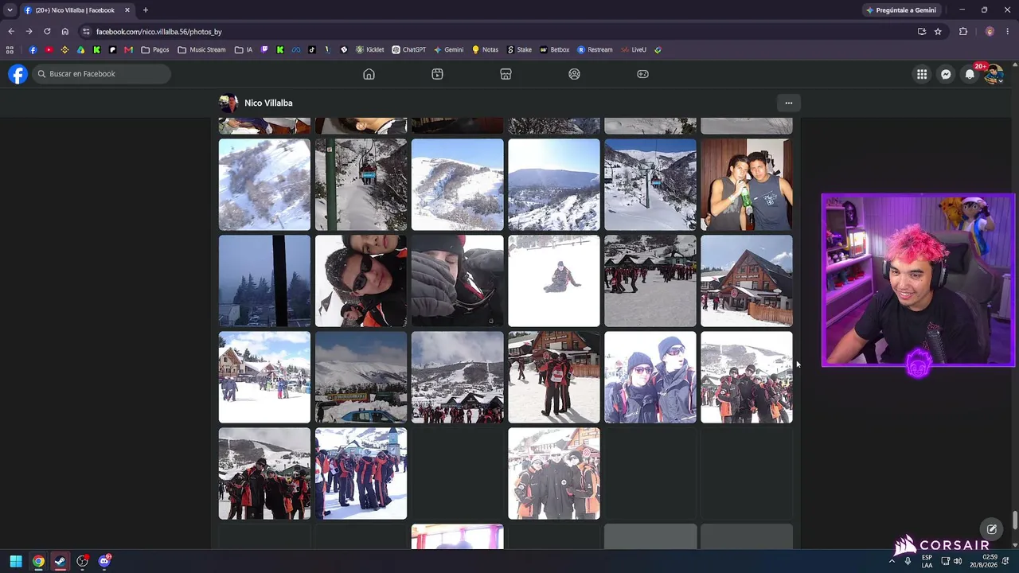Open the Betbox bookmark
1019x573 pixels.
pyautogui.click(x=555, y=49)
